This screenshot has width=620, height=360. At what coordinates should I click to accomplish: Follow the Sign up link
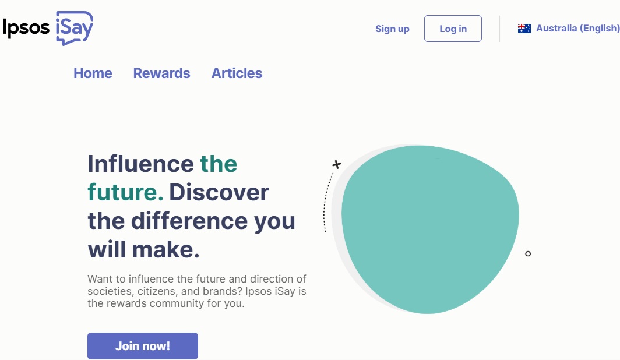pos(392,29)
